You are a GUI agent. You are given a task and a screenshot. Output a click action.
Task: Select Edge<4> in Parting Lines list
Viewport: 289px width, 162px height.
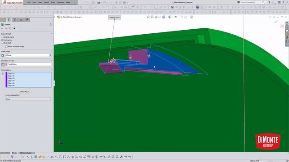tap(11, 81)
